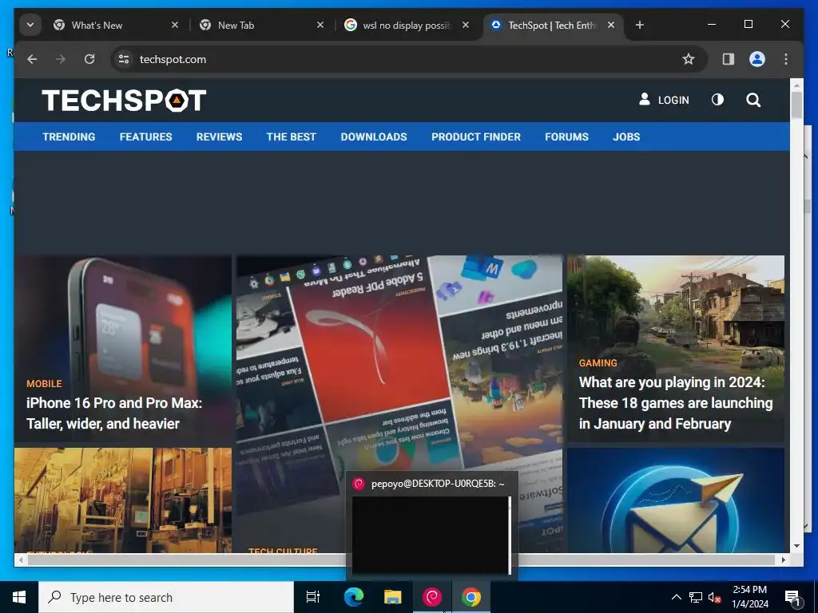Go forward with the forward arrow
The height and width of the screenshot is (613, 818).
point(61,59)
